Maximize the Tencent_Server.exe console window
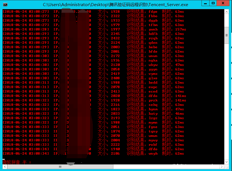 click(x=213, y=4)
